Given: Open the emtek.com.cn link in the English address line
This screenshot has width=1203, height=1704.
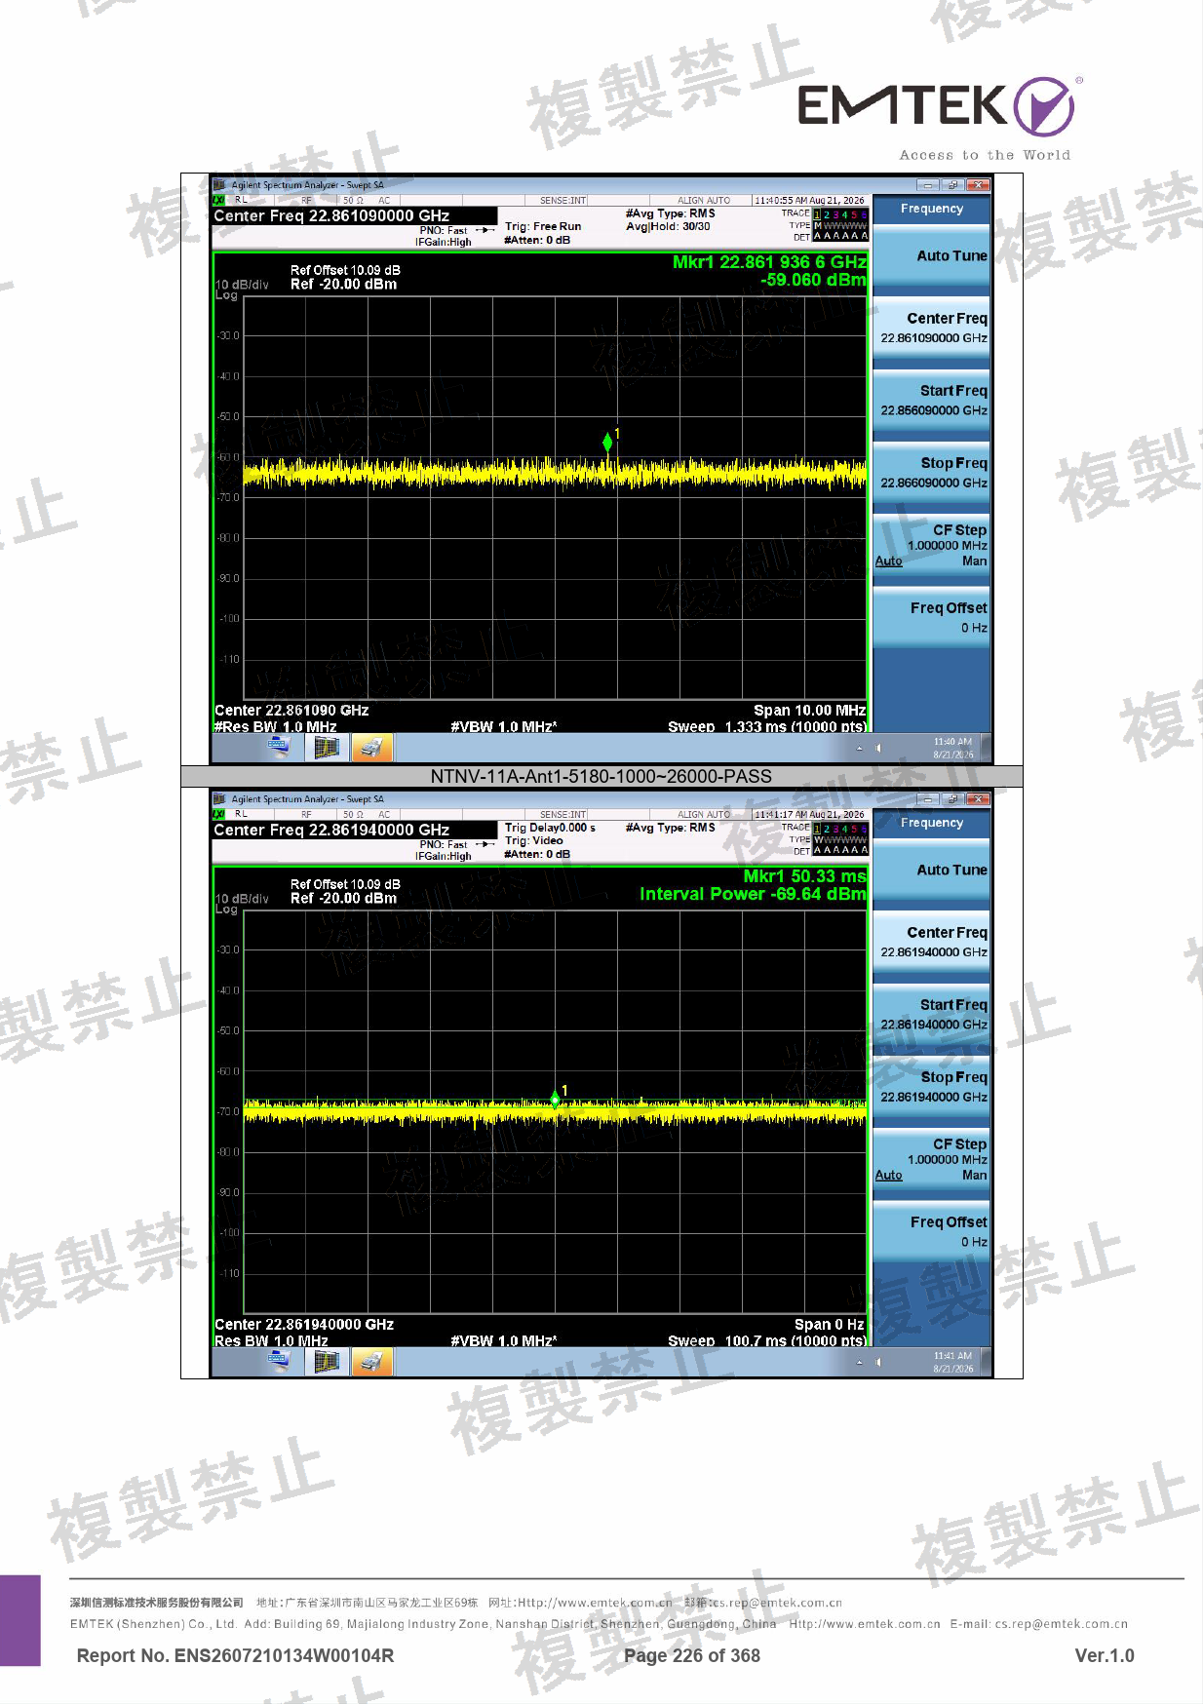Looking at the screenshot, I should 865,1624.
